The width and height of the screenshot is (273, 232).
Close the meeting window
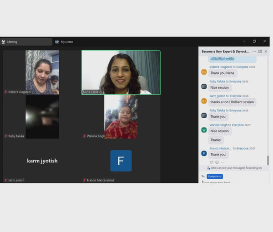click(265, 41)
